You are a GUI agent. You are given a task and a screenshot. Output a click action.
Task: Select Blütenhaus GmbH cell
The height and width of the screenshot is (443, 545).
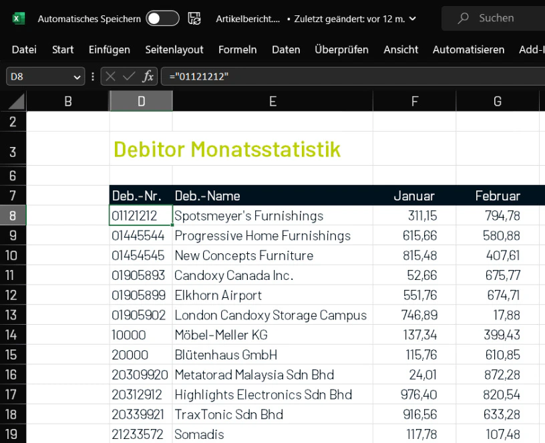tap(273, 355)
